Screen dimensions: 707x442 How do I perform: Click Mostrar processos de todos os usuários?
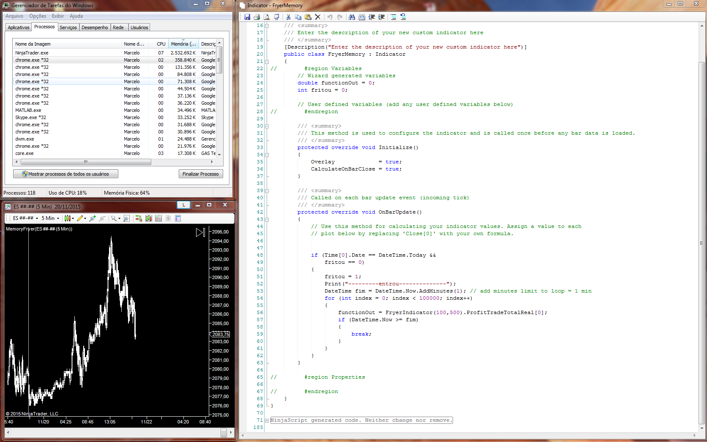[x=66, y=174]
